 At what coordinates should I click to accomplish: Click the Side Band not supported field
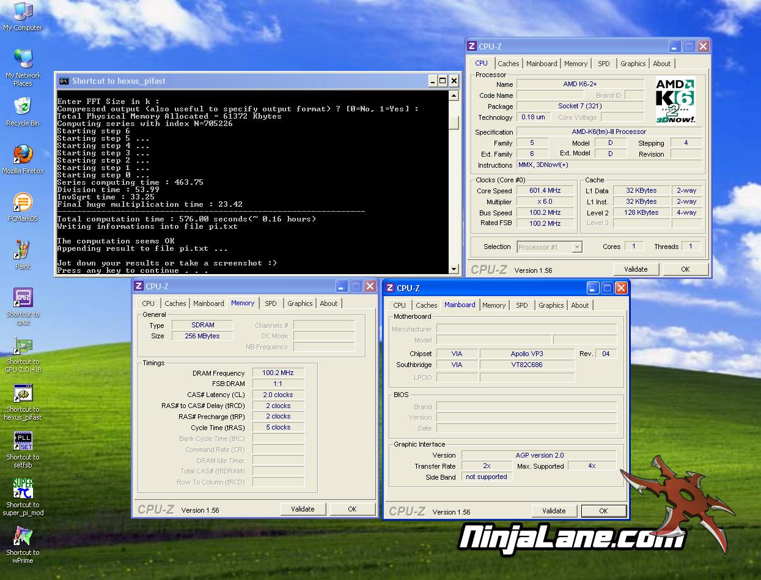pyautogui.click(x=487, y=477)
